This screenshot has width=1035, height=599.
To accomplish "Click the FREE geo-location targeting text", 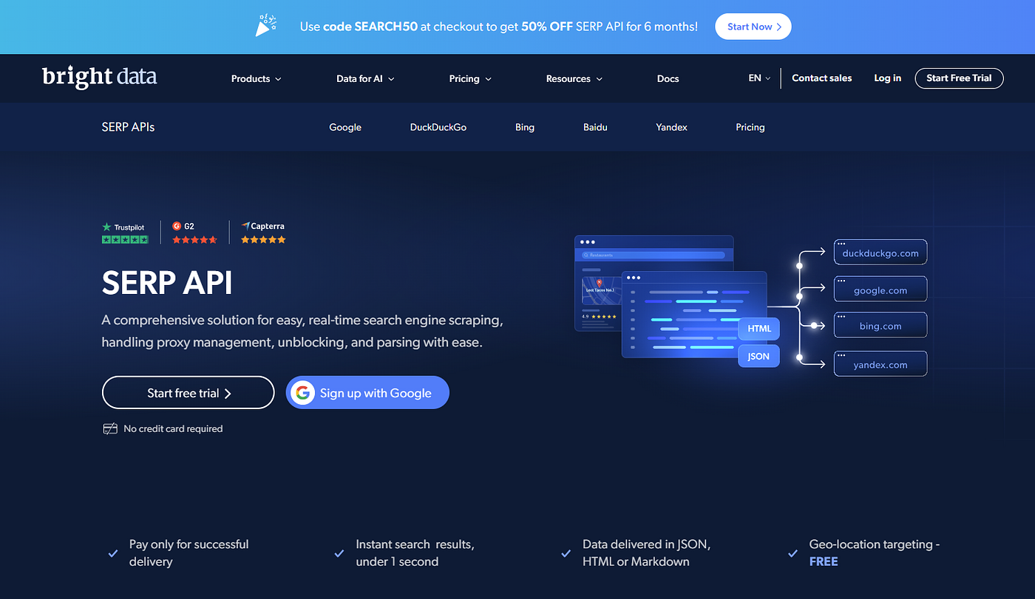I will point(824,561).
